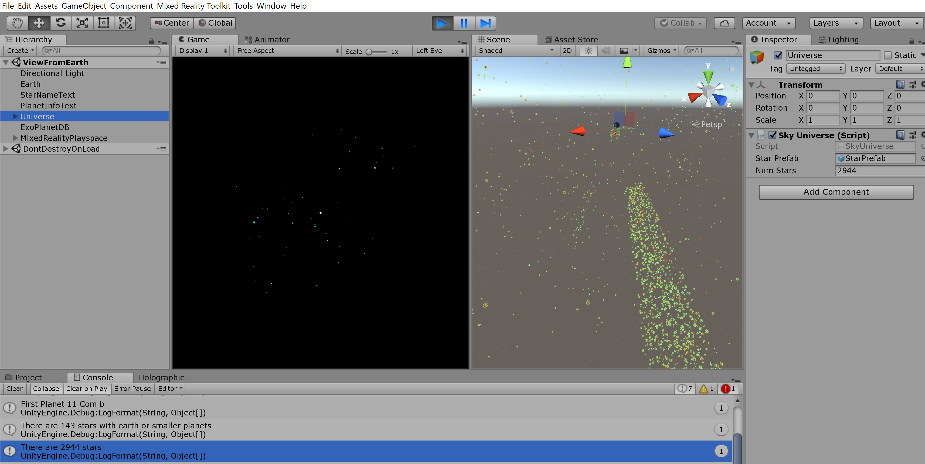
Task: Open the Mixed Reality Toolkit menu
Action: (x=193, y=6)
